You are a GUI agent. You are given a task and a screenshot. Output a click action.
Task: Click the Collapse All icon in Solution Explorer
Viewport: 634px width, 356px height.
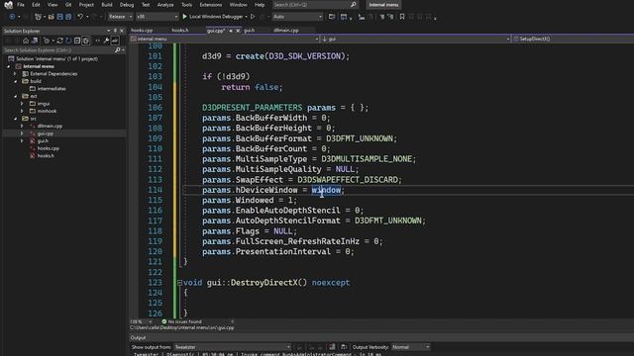pyautogui.click(x=77, y=41)
